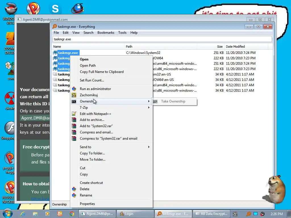The height and width of the screenshot is (218, 291).
Task: Switch to Agent.DMR taskbar window button
Action: click(97, 214)
